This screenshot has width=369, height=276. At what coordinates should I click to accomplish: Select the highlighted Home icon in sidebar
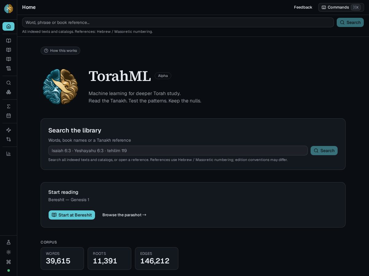(9, 26)
